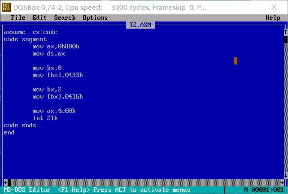This screenshot has width=288, height=194.
Task: Click the horizontal scrollbar track
Action: (146, 182)
